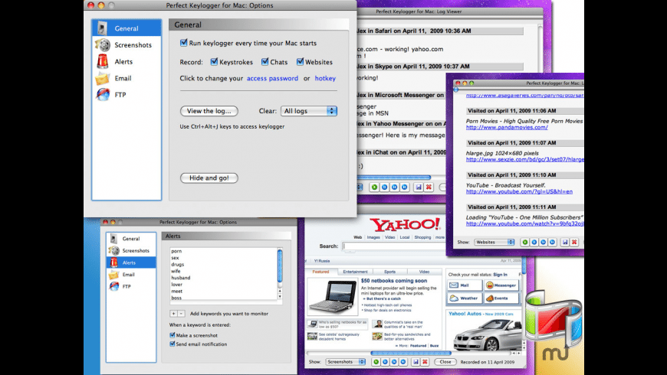Toggle Run keylogger every time your Mac starts
667x375 pixels.
pyautogui.click(x=184, y=44)
